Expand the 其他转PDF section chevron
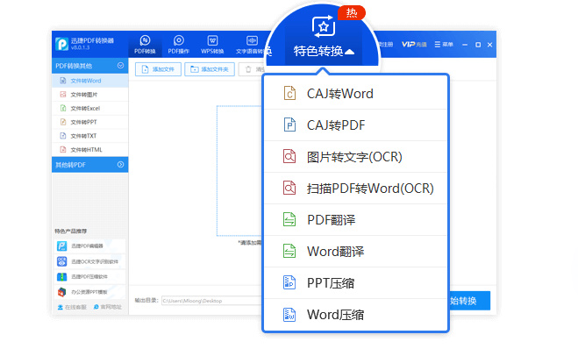 [120, 164]
